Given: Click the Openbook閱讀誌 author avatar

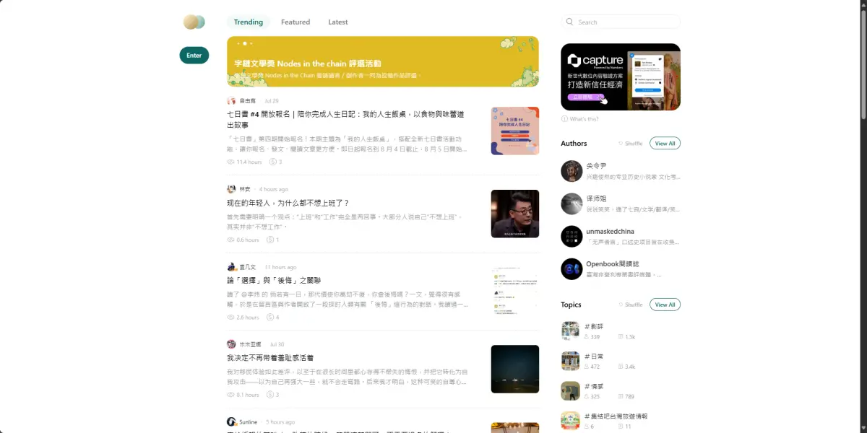Looking at the screenshot, I should [x=571, y=269].
